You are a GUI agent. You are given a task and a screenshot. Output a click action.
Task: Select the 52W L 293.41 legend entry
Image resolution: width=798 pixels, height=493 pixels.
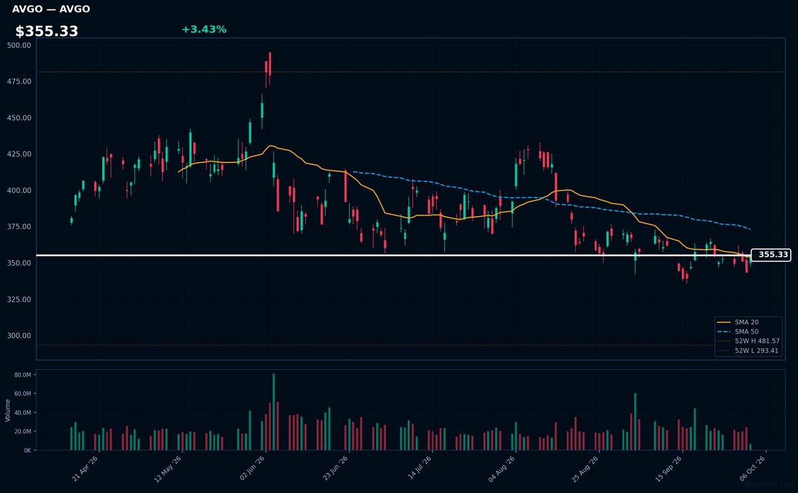pyautogui.click(x=748, y=350)
